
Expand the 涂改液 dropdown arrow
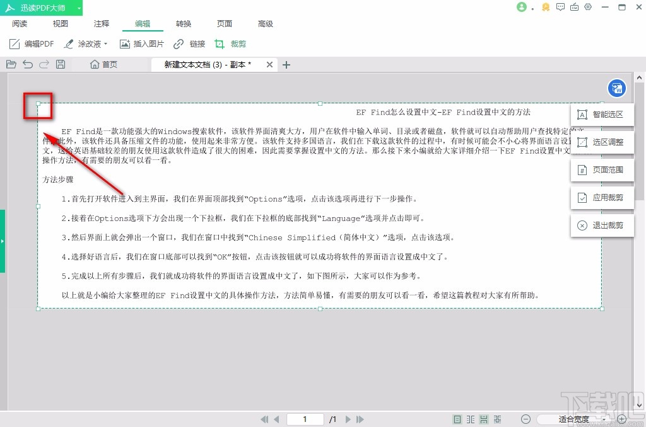pyautogui.click(x=106, y=43)
